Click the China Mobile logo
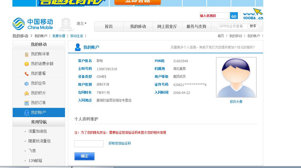This screenshot has width=301, height=168. pos(33,24)
